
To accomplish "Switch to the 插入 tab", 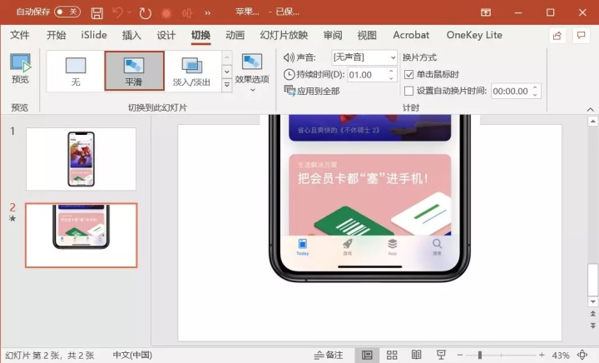I will pos(131,35).
